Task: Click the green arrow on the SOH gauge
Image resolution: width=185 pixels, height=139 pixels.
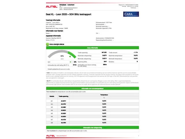Action: coord(70,56)
